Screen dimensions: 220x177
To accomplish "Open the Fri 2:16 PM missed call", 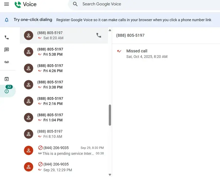I will [x=64, y=101].
